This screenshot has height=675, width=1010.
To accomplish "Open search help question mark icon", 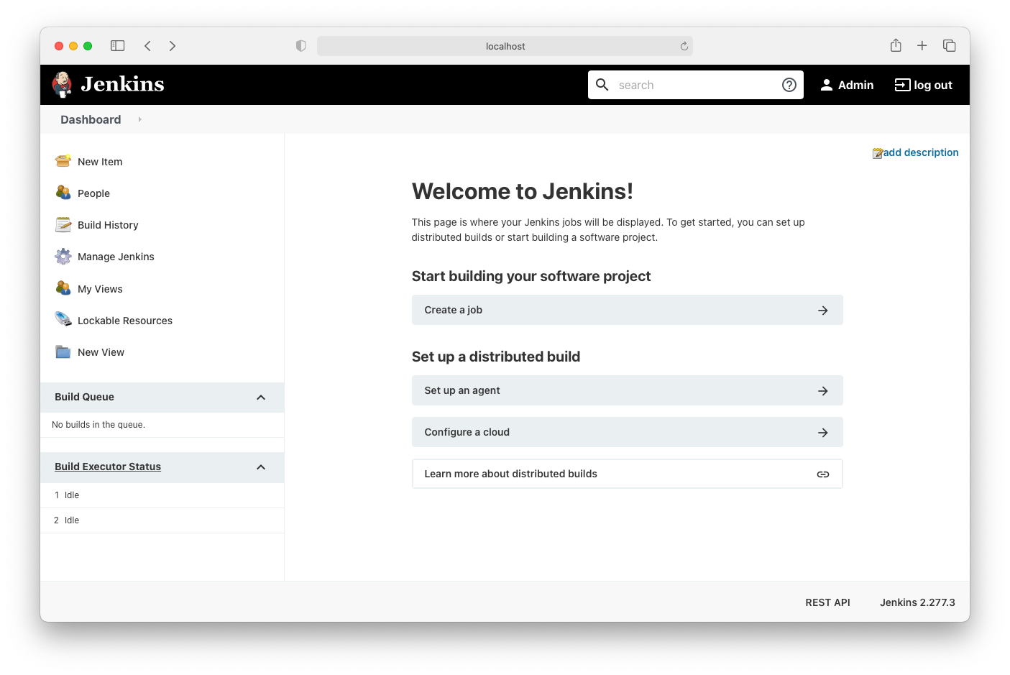I will [789, 85].
